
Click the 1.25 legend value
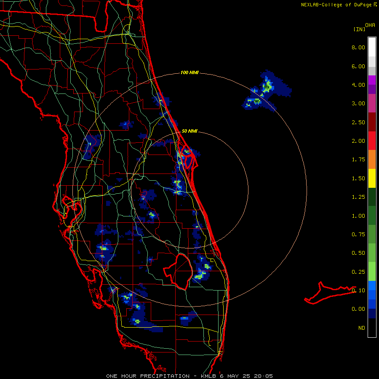pyautogui.click(x=358, y=197)
